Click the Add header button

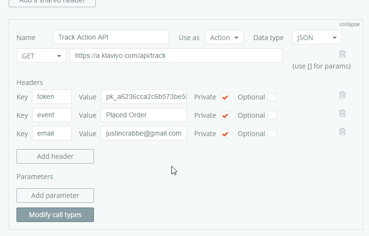point(55,156)
